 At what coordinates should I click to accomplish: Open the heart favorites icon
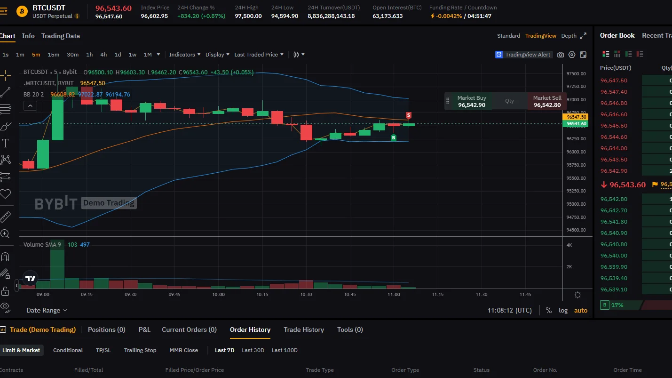(5, 193)
